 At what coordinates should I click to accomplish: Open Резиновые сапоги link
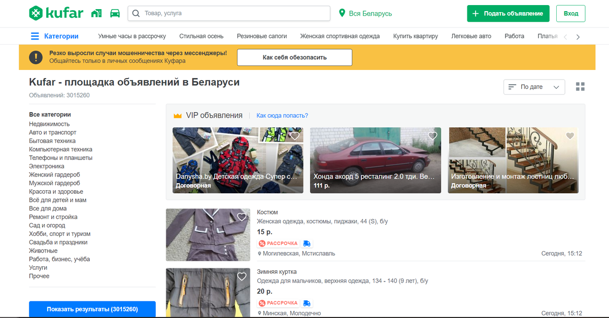click(262, 36)
